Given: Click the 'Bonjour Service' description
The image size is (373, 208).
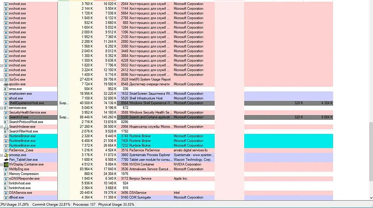Looking at the screenshot, I should [140, 179].
